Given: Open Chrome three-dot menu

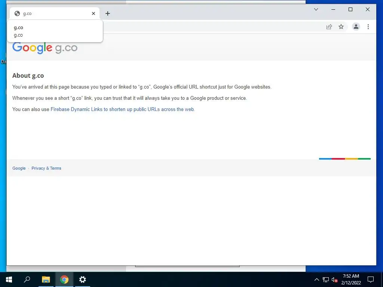Looking at the screenshot, I should [368, 27].
